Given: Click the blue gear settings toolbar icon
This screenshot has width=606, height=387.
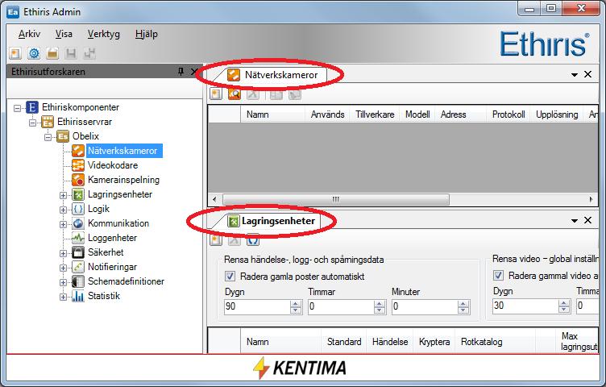Looking at the screenshot, I should [34, 53].
